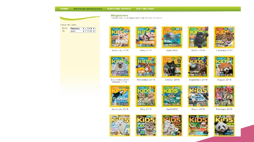Click the 'February 2018' caption

pyautogui.click(x=224, y=109)
